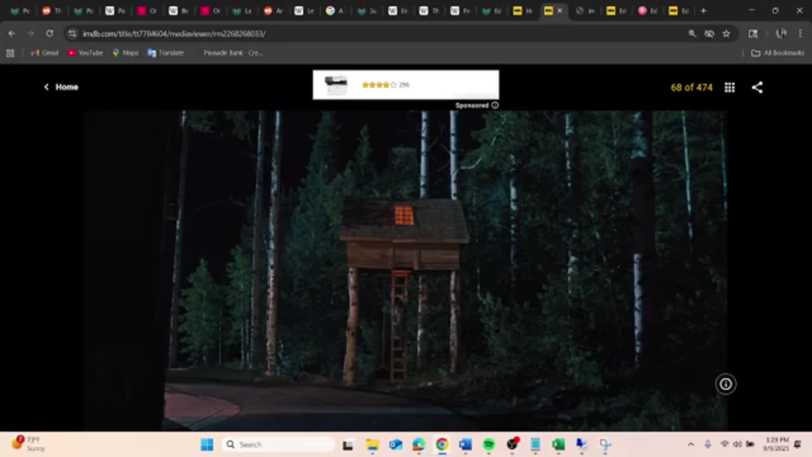Screen dimensions: 812x457
Task: Open the clock showing 1:29 PM
Action: pyautogui.click(x=776, y=444)
